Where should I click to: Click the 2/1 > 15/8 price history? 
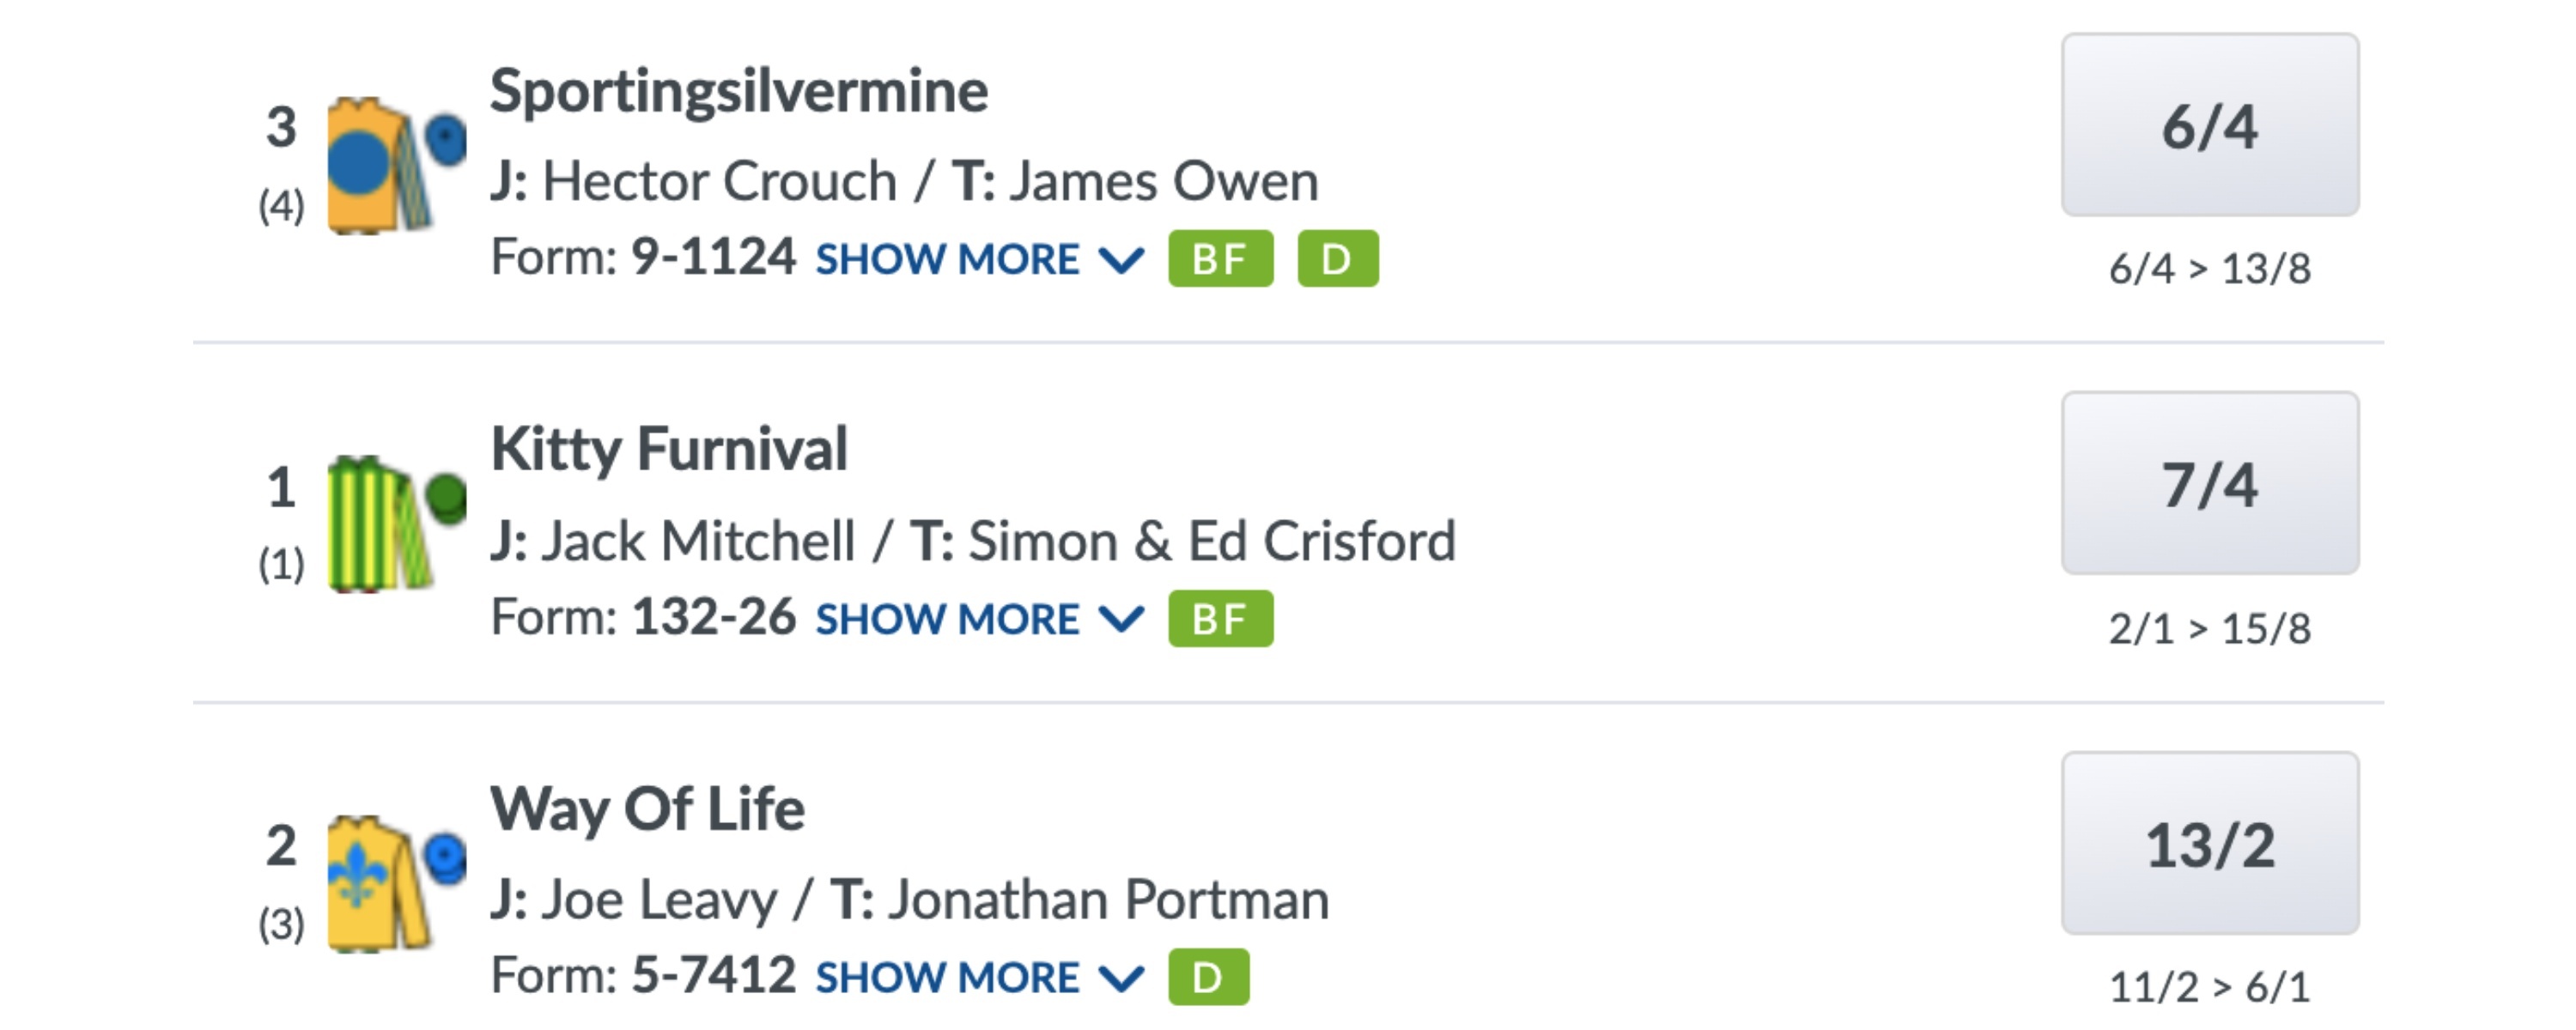pos(2209,629)
